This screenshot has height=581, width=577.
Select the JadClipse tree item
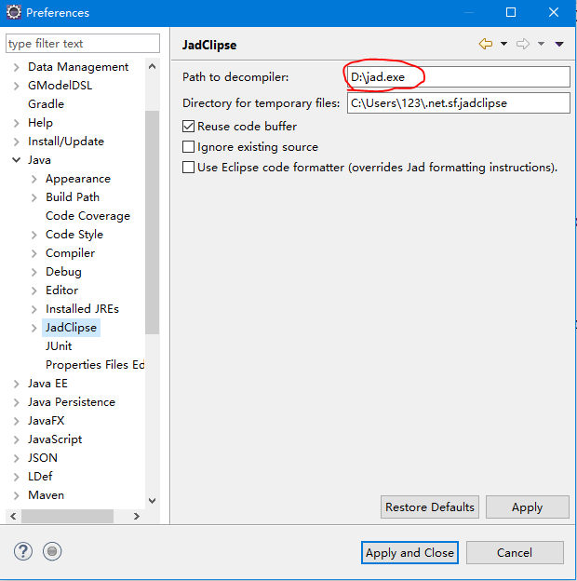(71, 328)
